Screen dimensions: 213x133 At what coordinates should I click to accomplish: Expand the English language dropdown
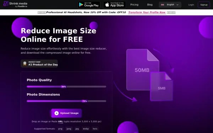(x=170, y=5)
